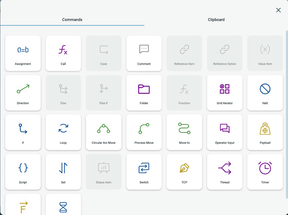
Task: Select the Payload command
Action: (x=265, y=132)
